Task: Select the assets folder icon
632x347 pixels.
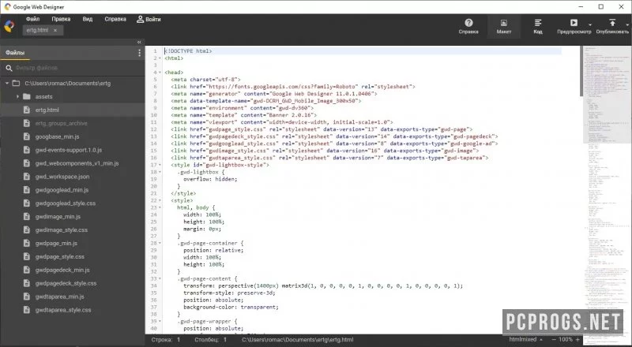Action: click(x=27, y=97)
